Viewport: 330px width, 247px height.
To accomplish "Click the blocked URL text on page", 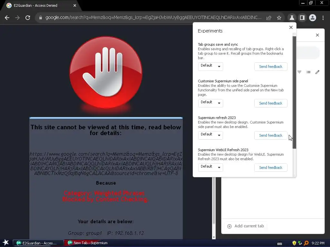I will [106, 164].
